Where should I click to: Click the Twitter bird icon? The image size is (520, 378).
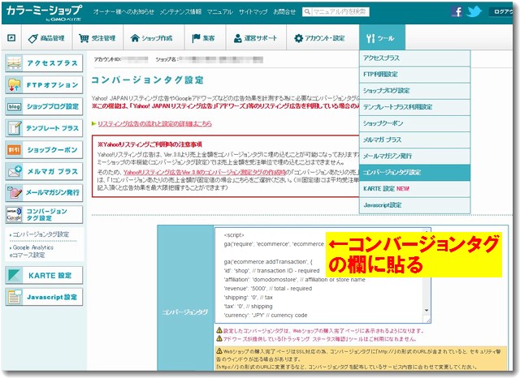click(474, 11)
